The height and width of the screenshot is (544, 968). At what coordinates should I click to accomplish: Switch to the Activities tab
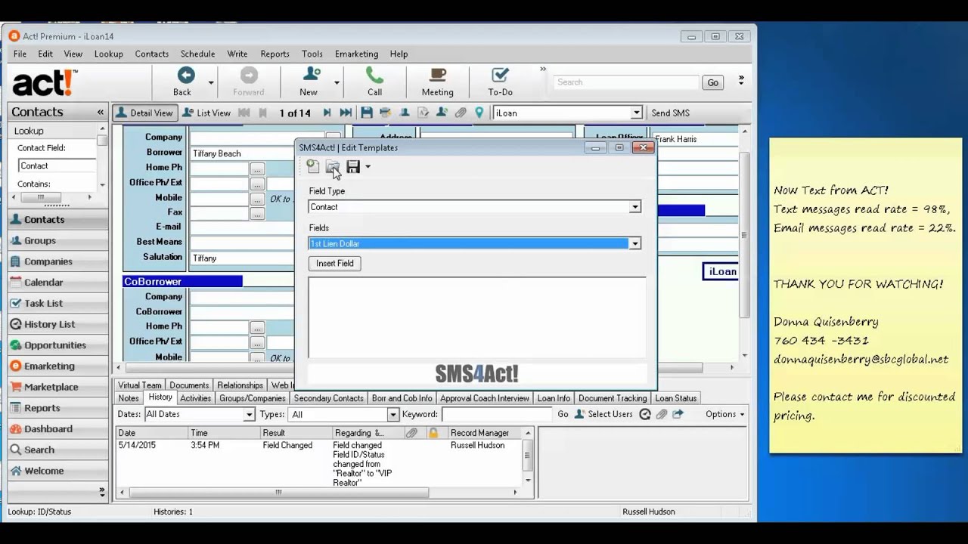click(x=195, y=398)
